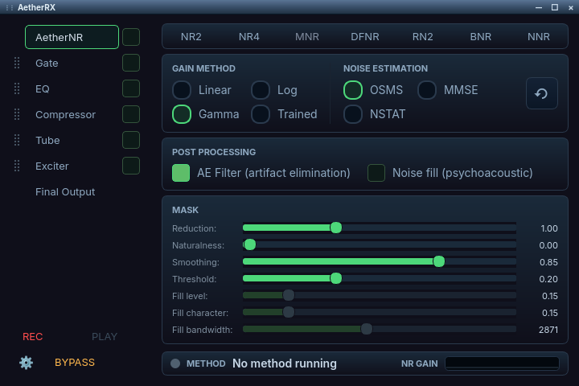Viewport: 579px width, 386px height.
Task: Click the PLAY button
Action: [x=105, y=337]
